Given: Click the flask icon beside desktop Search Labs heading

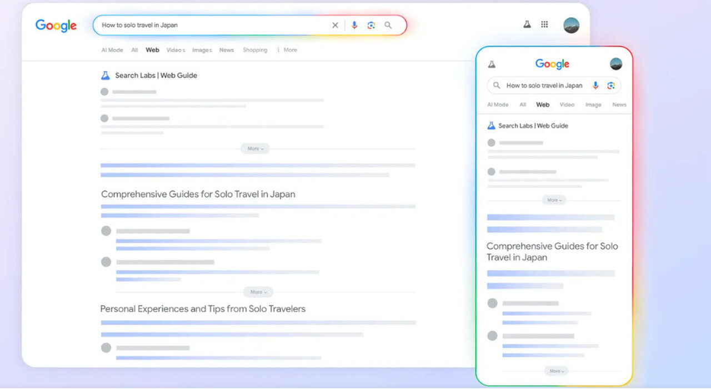Looking at the screenshot, I should [106, 75].
